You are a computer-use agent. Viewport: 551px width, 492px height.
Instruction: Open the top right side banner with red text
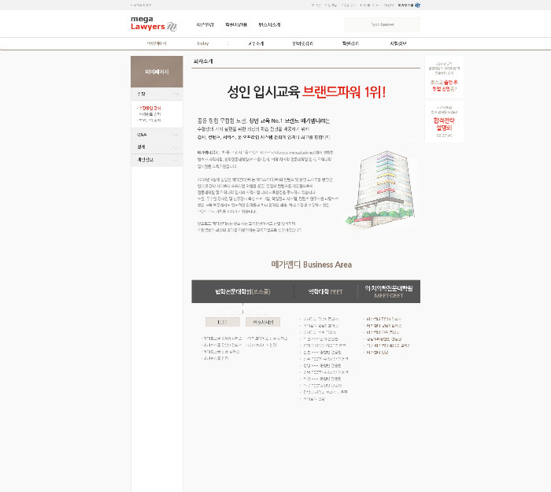pyautogui.click(x=444, y=76)
